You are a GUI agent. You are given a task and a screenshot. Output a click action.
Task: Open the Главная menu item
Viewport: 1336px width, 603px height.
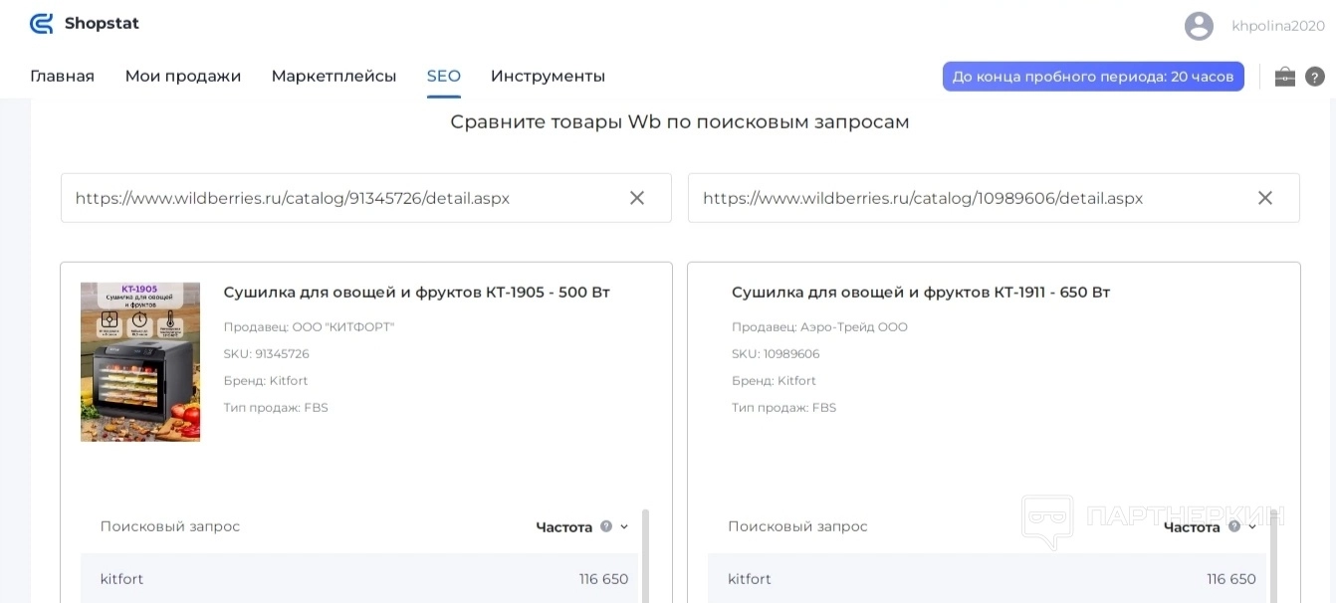62,77
